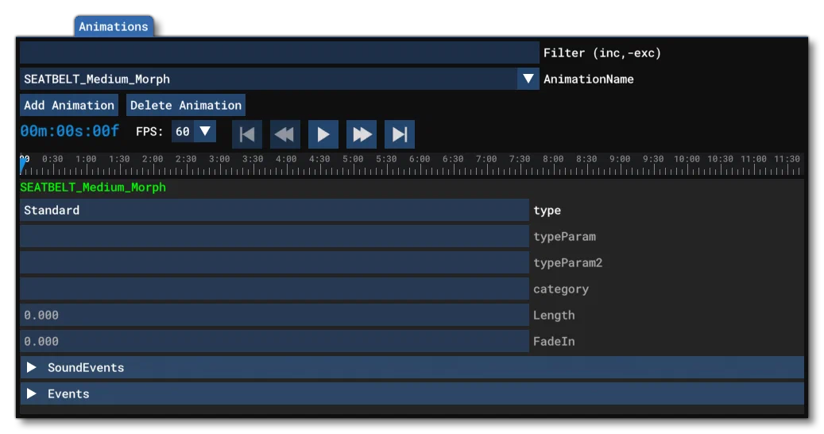Switch to the Animations tab
The width and height of the screenshot is (824, 434).
[x=114, y=26]
